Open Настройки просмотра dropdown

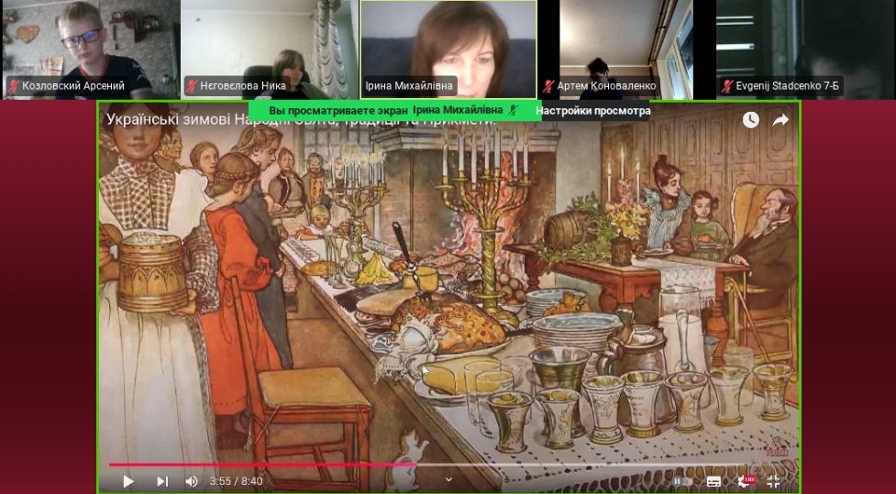[x=592, y=110]
